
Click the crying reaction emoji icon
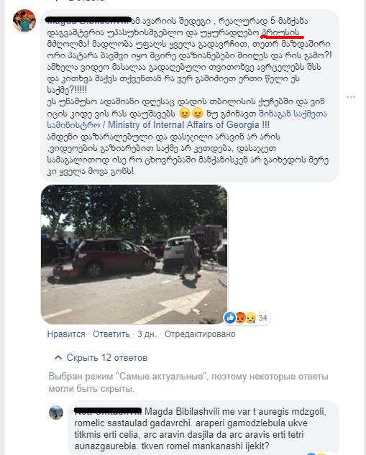(250, 318)
